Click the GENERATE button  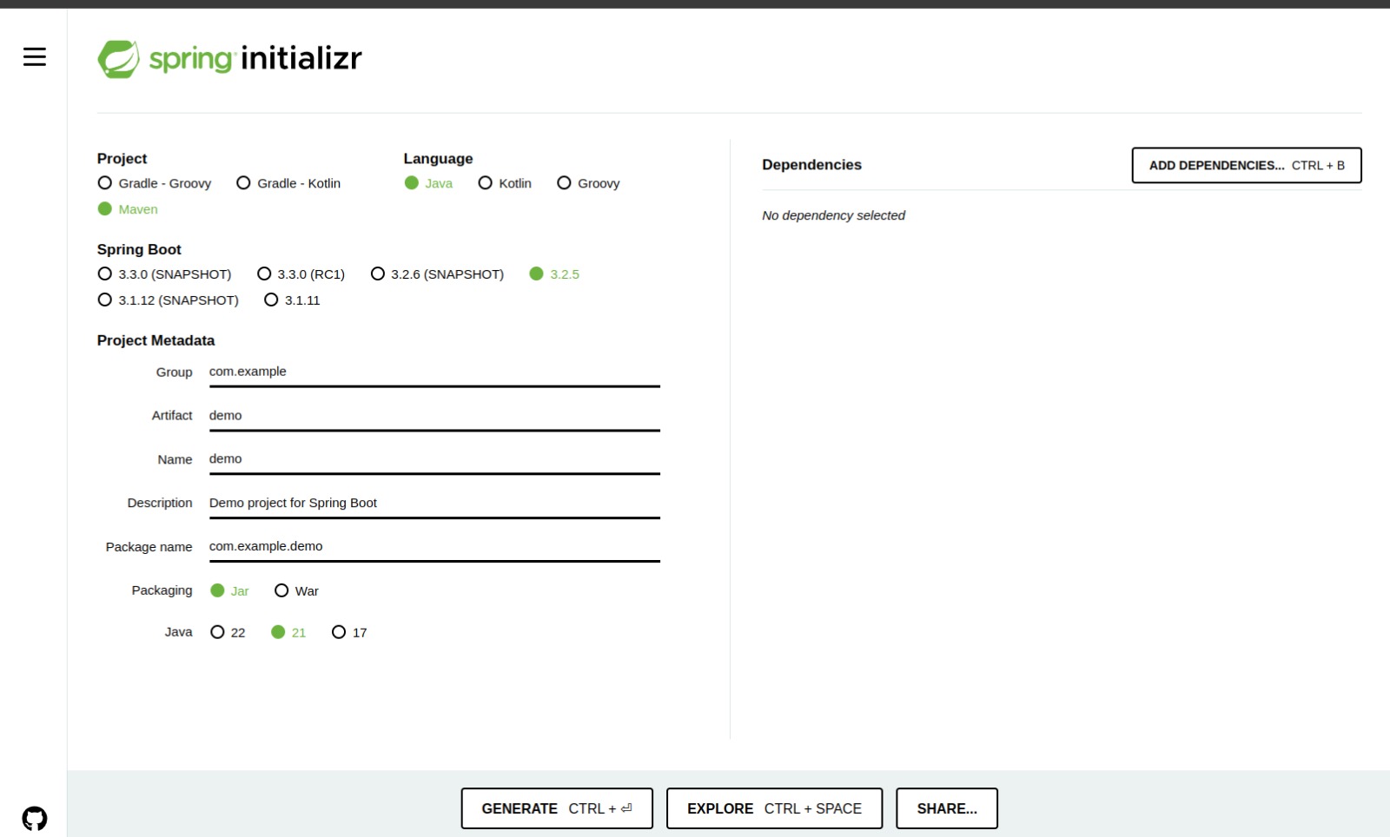coord(557,808)
